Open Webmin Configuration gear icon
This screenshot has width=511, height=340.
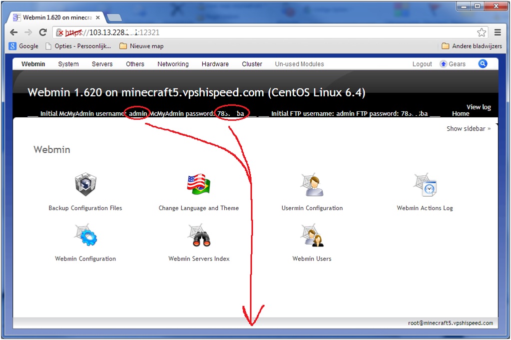point(85,235)
